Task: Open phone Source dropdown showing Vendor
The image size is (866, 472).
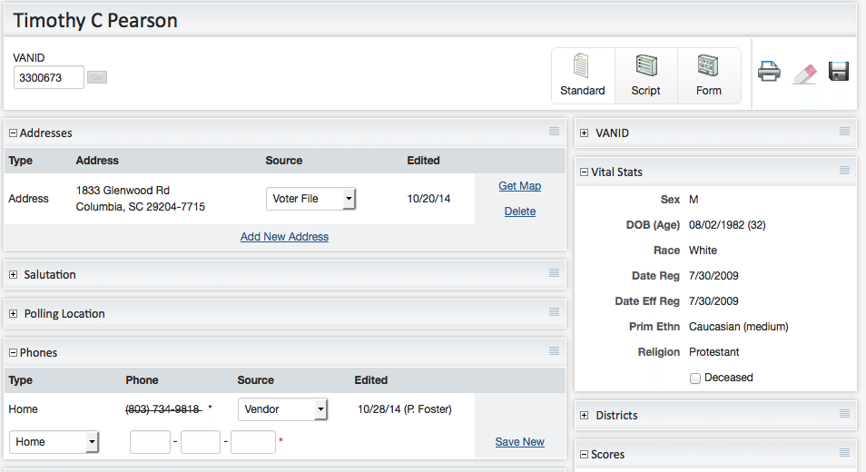Action: pyautogui.click(x=282, y=409)
